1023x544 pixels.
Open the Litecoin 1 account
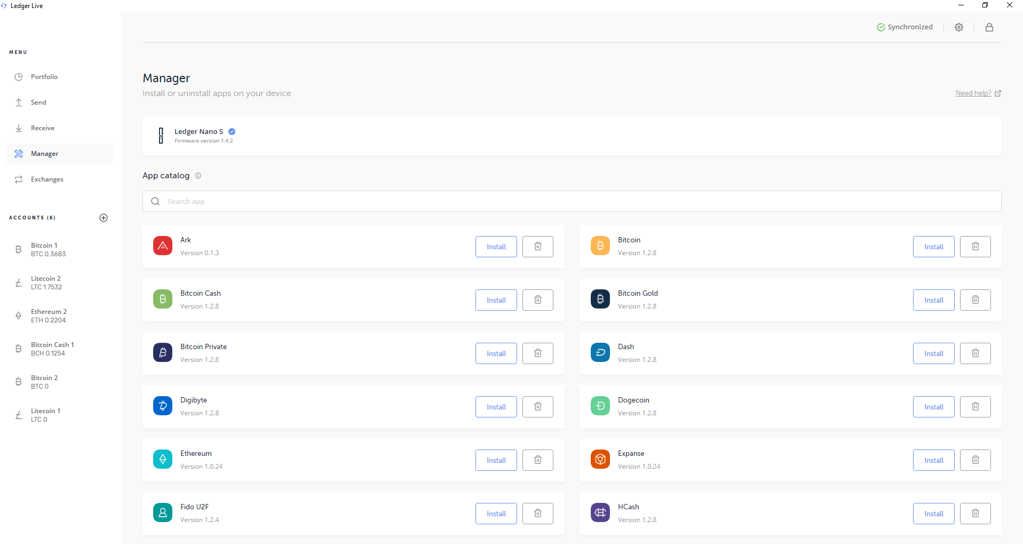[60, 415]
